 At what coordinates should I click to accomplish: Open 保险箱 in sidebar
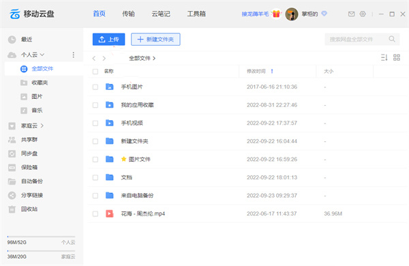29,167
